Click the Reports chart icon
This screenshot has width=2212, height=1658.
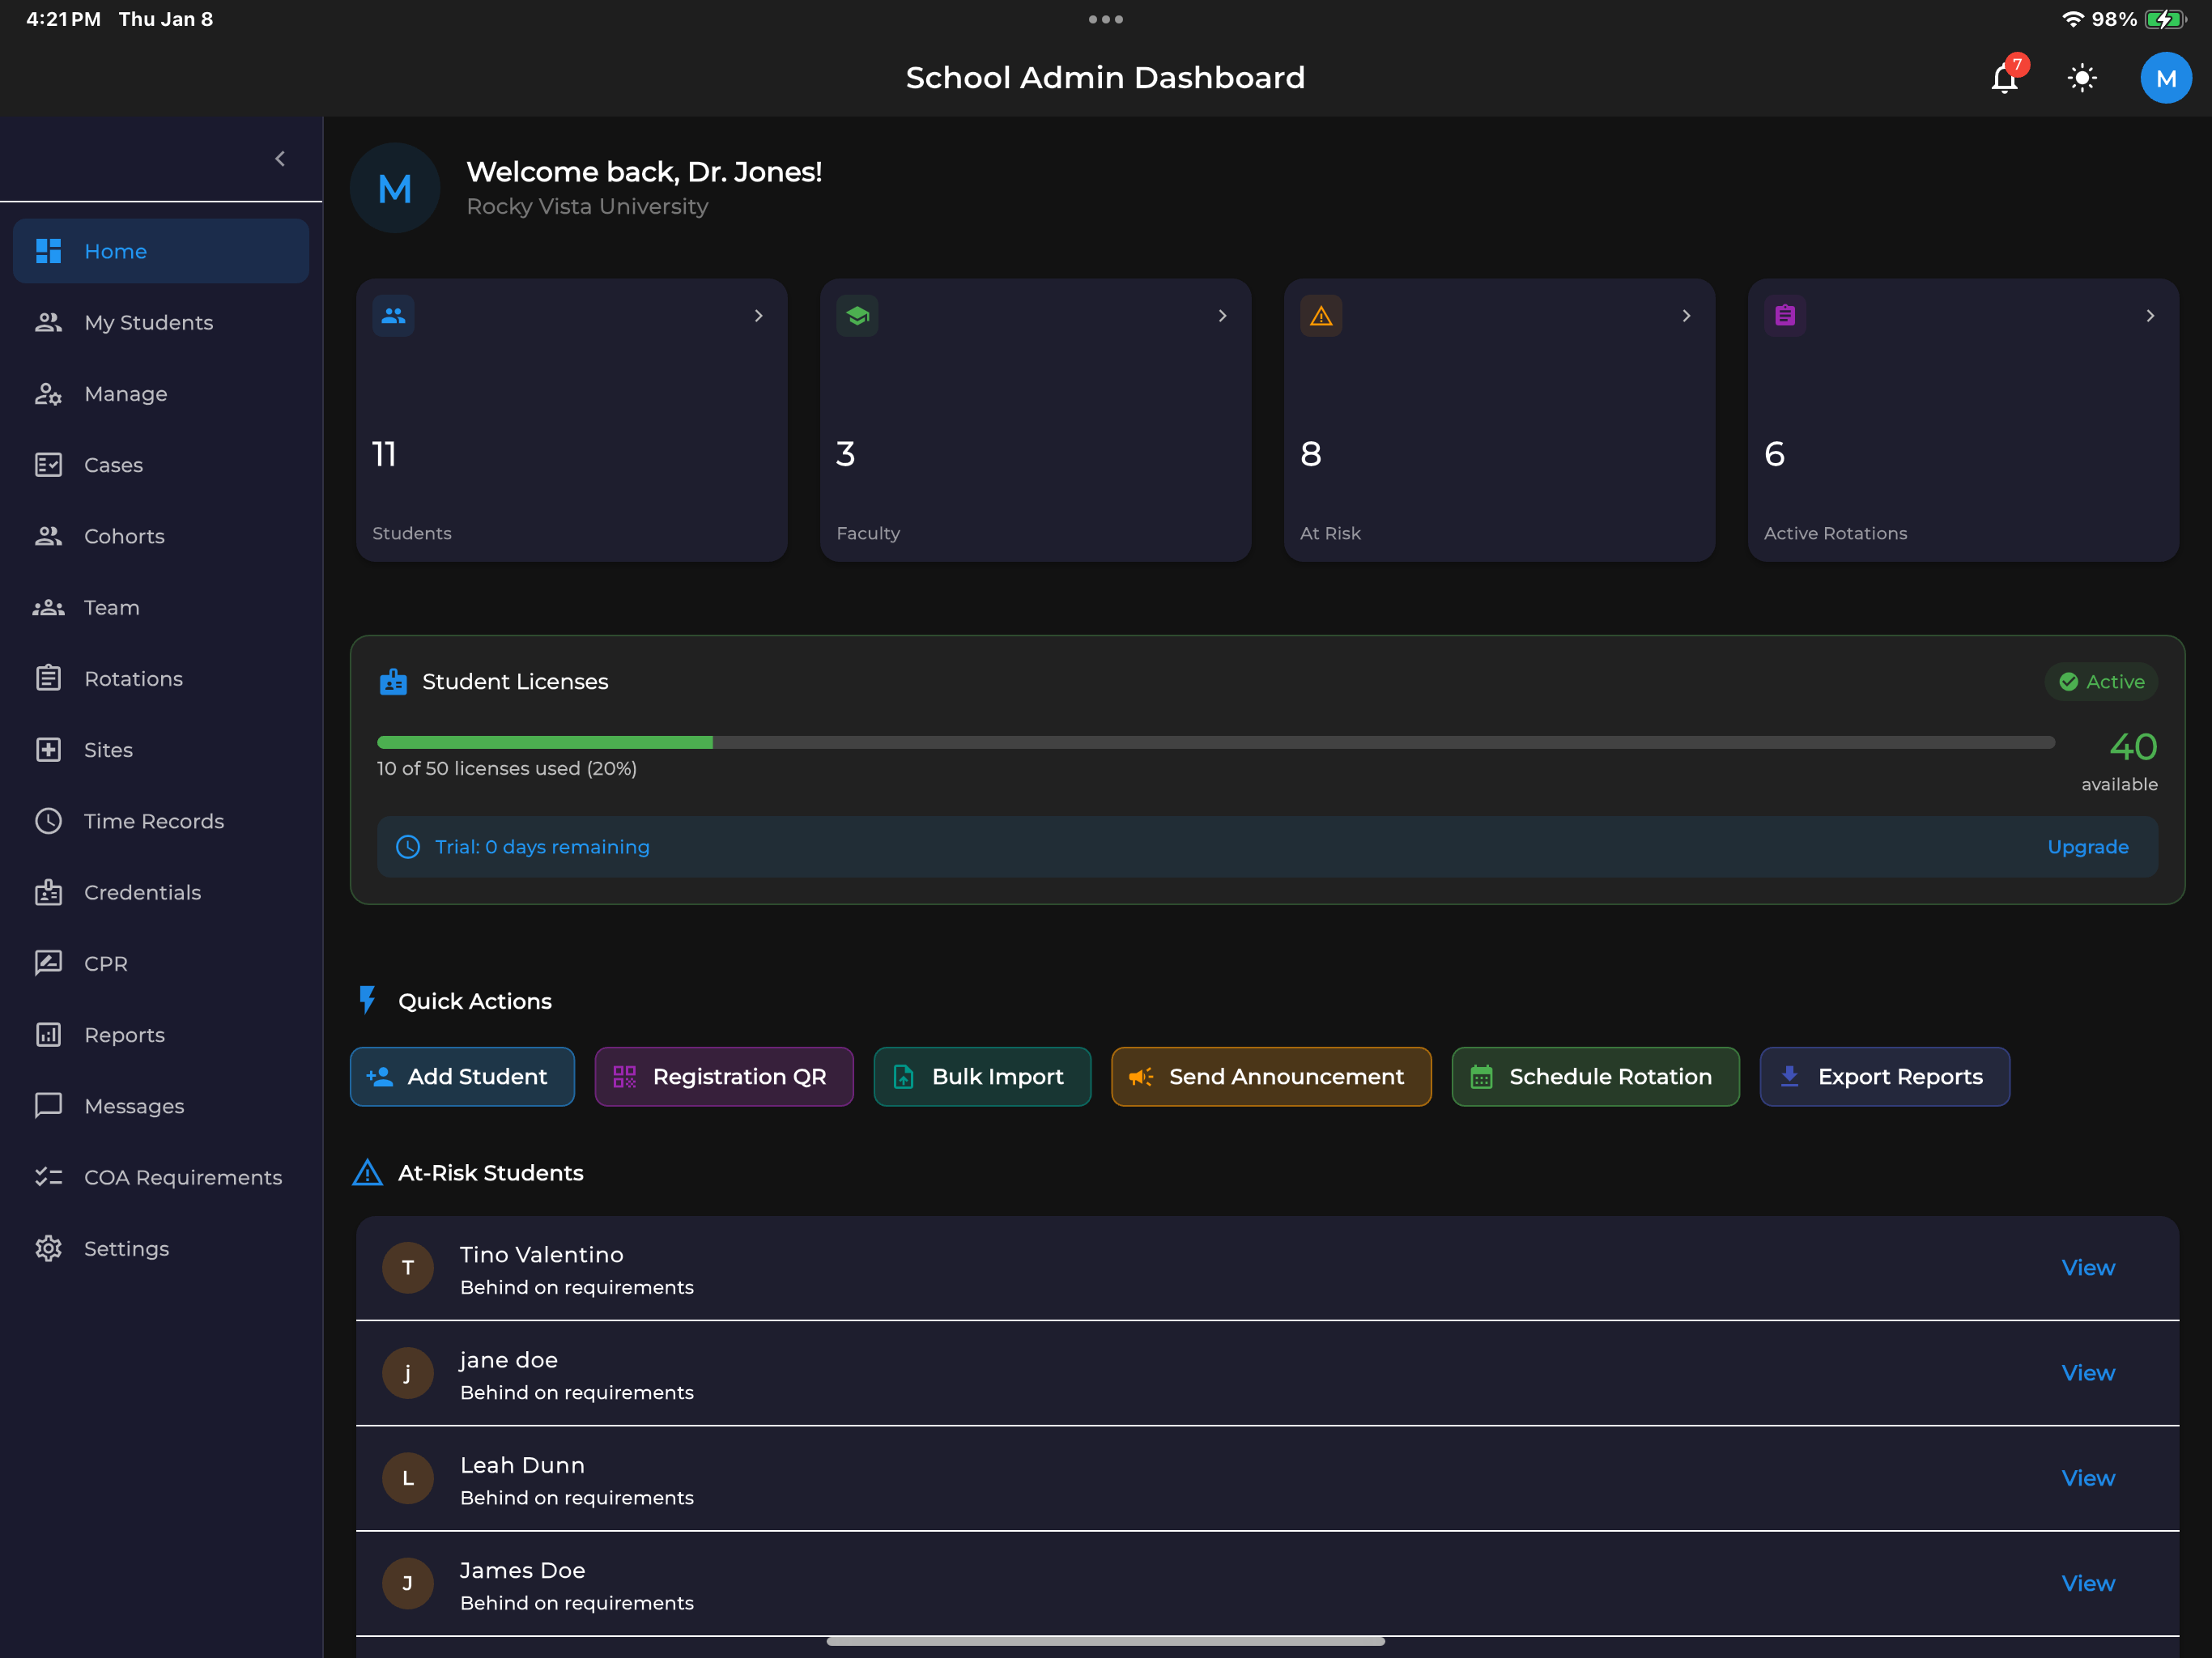point(48,1034)
